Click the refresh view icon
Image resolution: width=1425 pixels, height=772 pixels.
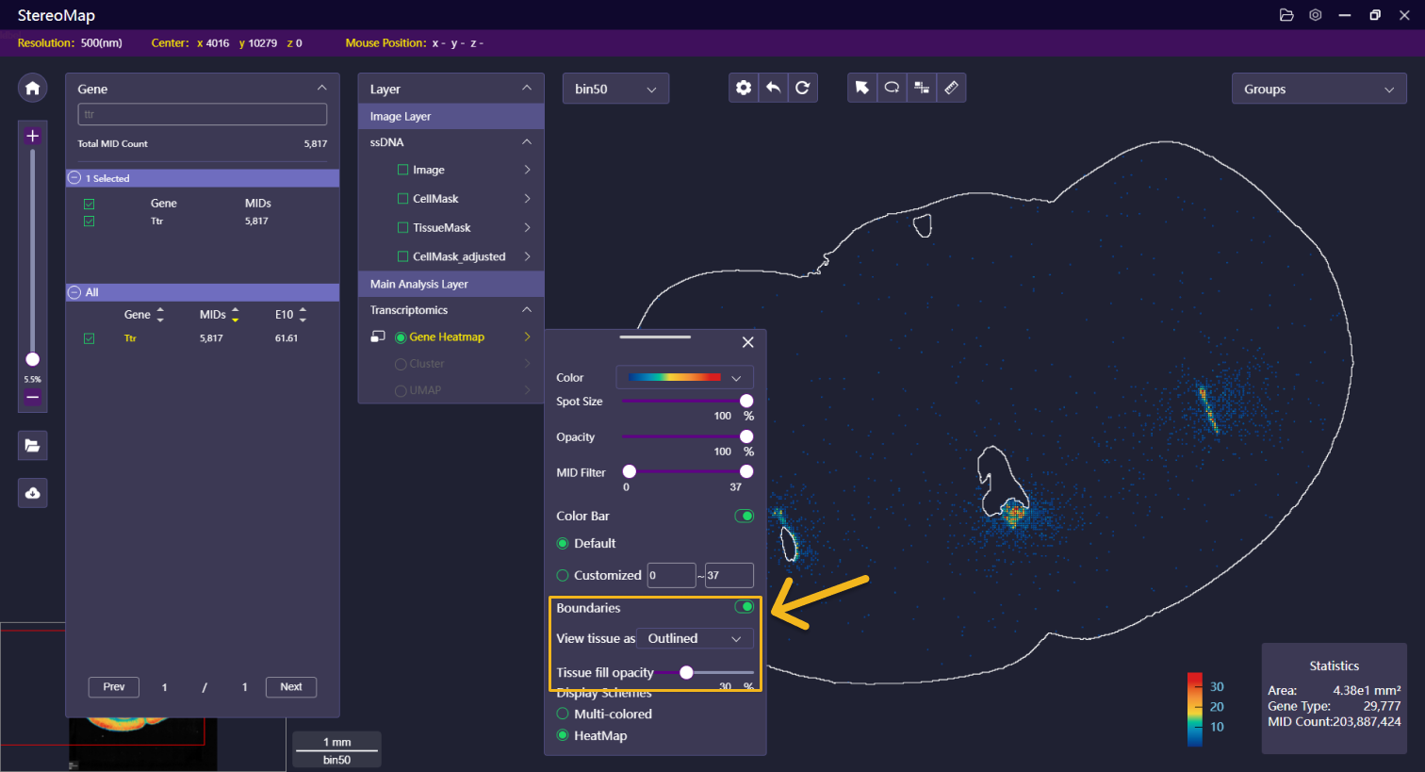pos(802,88)
